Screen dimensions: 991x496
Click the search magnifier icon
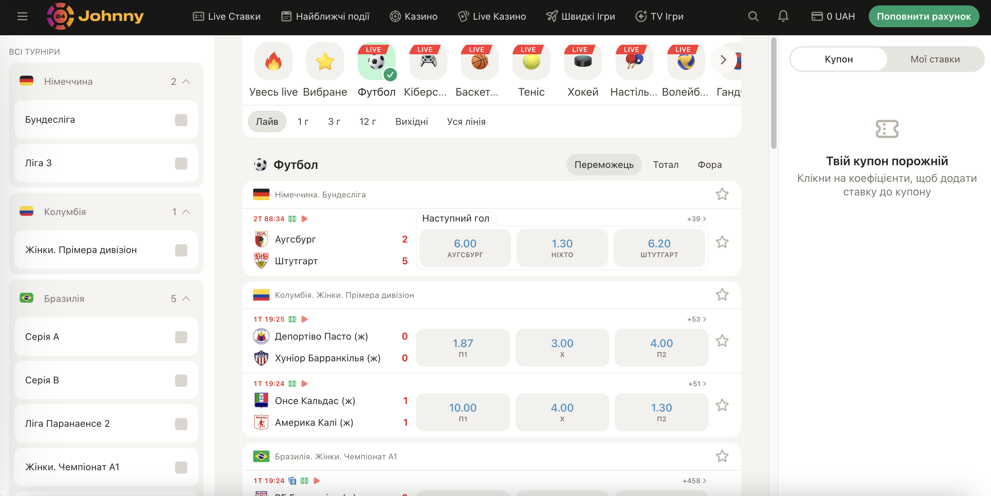click(753, 16)
